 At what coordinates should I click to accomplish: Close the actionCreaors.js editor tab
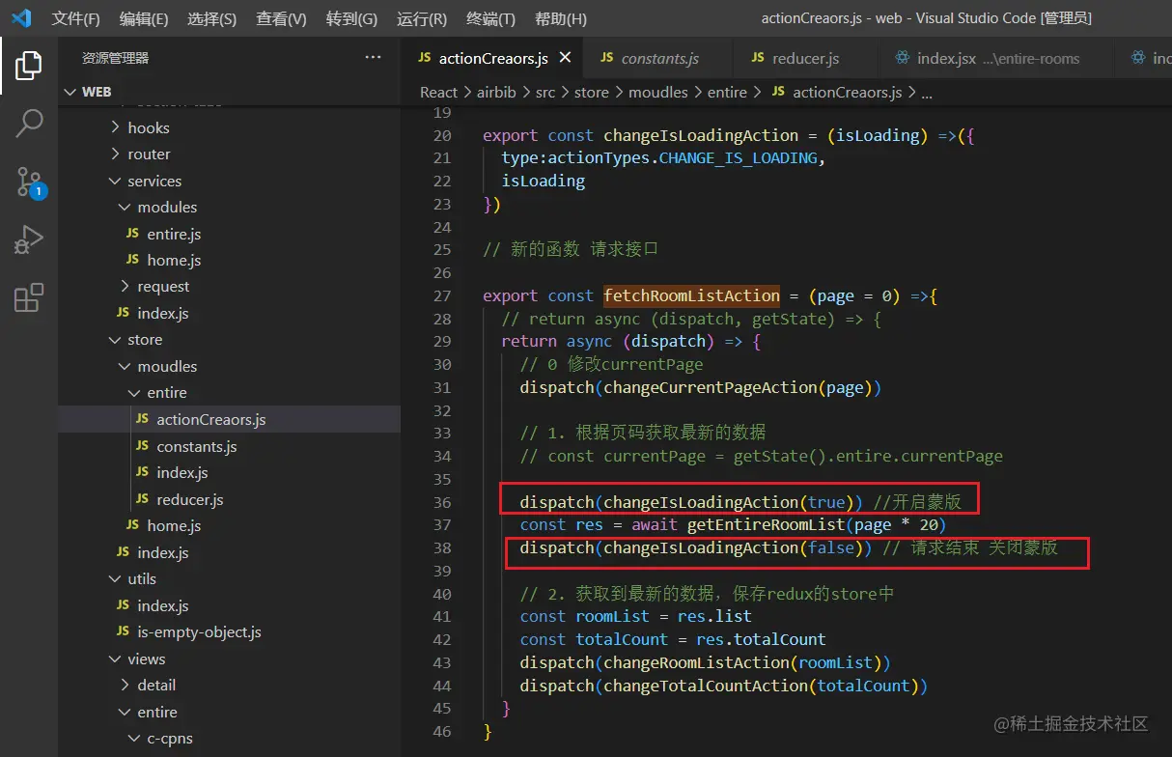565,58
